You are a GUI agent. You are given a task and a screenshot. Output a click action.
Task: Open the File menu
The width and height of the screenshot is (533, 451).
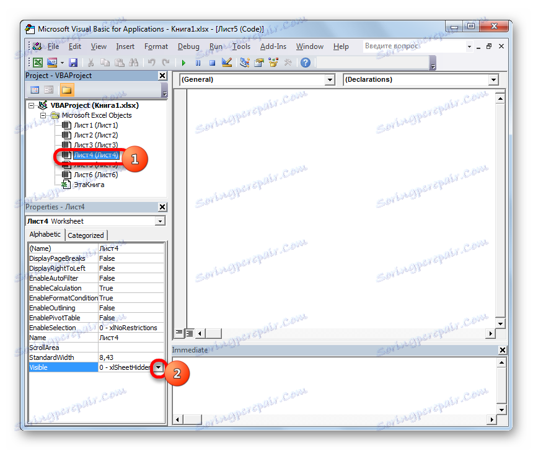click(53, 46)
